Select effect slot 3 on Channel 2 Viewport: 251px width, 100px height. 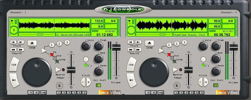[x=184, y=43]
